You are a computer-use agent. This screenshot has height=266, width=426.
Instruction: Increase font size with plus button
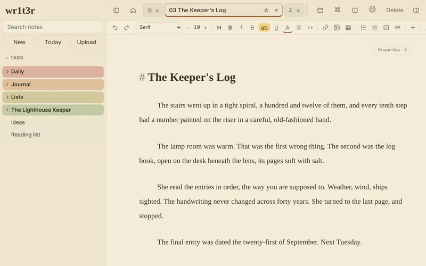pos(206,28)
